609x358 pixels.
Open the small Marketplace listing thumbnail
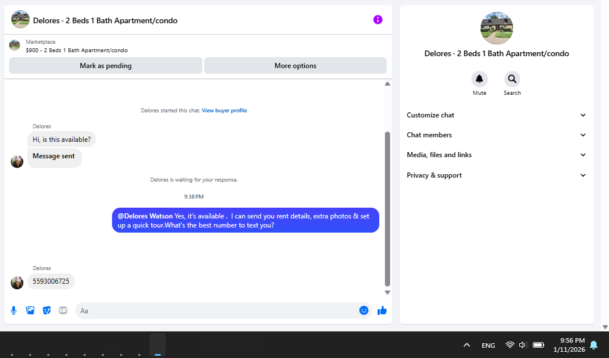[x=14, y=45]
